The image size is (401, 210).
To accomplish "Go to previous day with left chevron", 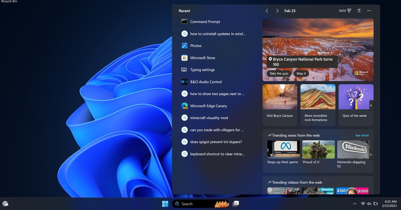I will point(267,11).
